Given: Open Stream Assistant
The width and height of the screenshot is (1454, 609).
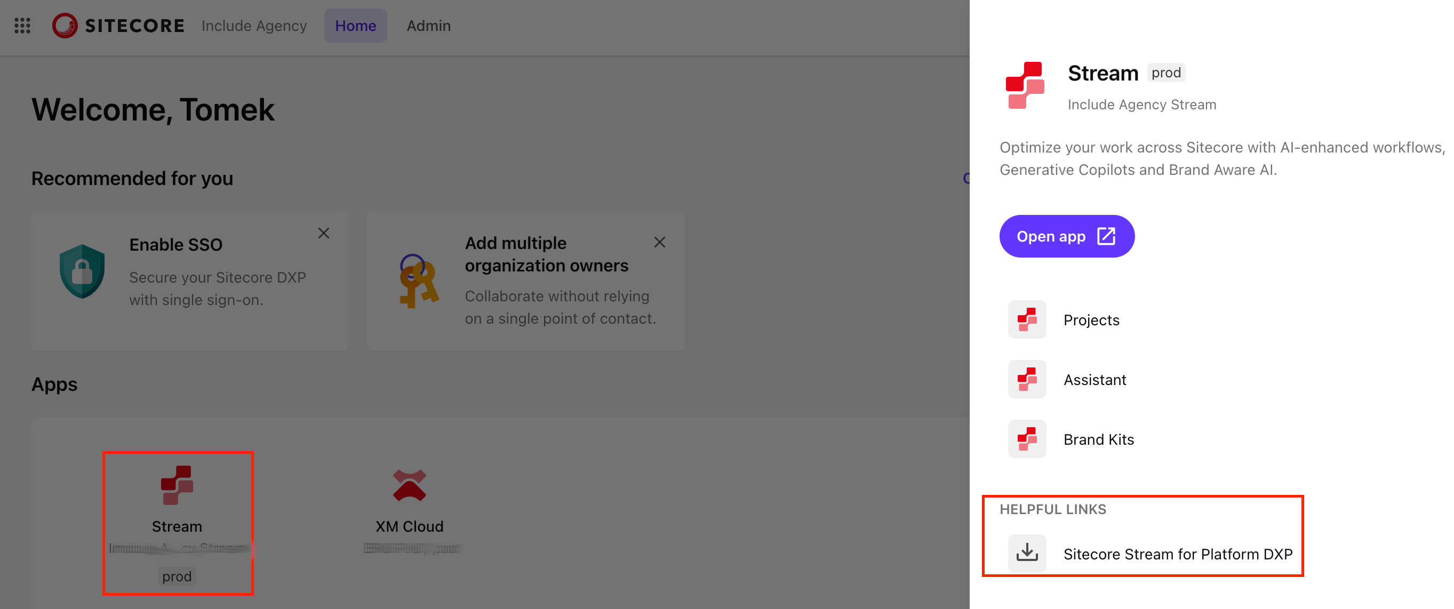Looking at the screenshot, I should [1095, 380].
